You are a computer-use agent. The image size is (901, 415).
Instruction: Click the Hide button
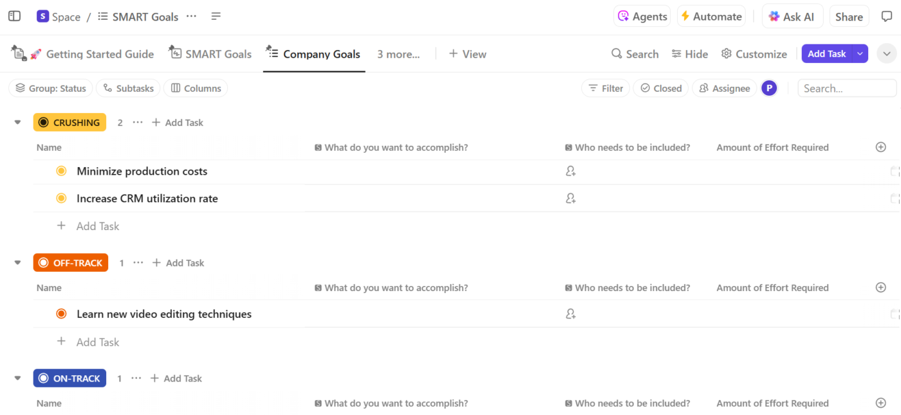point(689,54)
